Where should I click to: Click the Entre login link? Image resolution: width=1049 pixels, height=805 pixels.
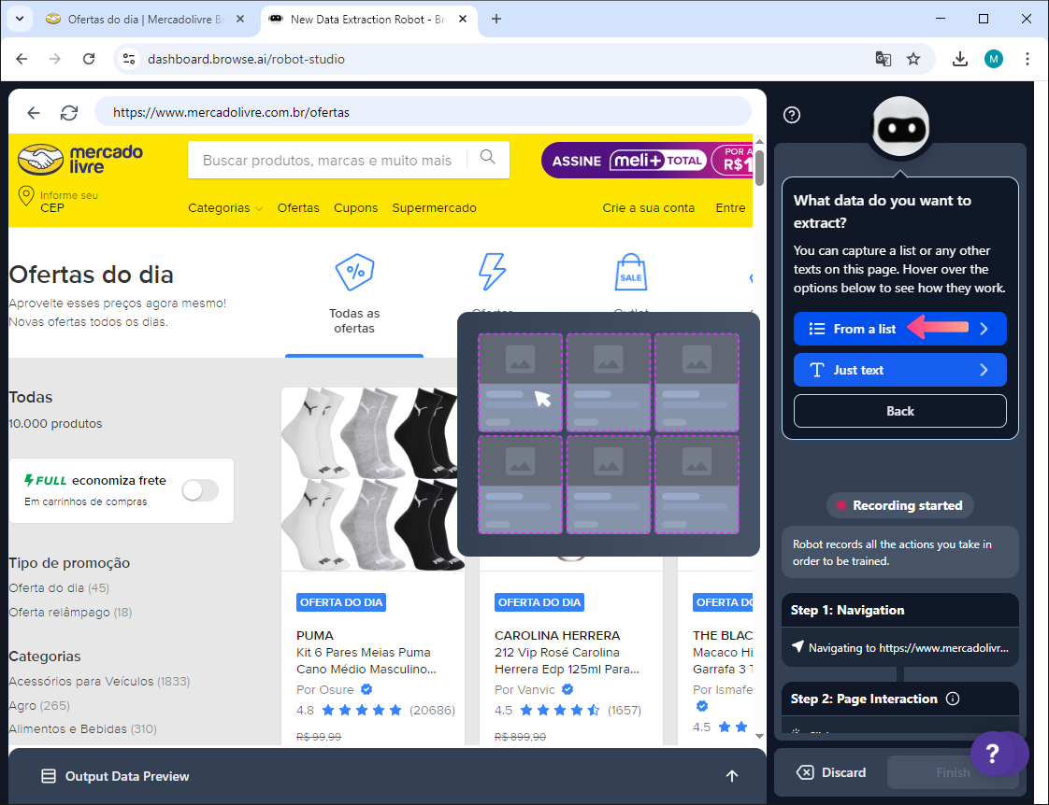(730, 207)
